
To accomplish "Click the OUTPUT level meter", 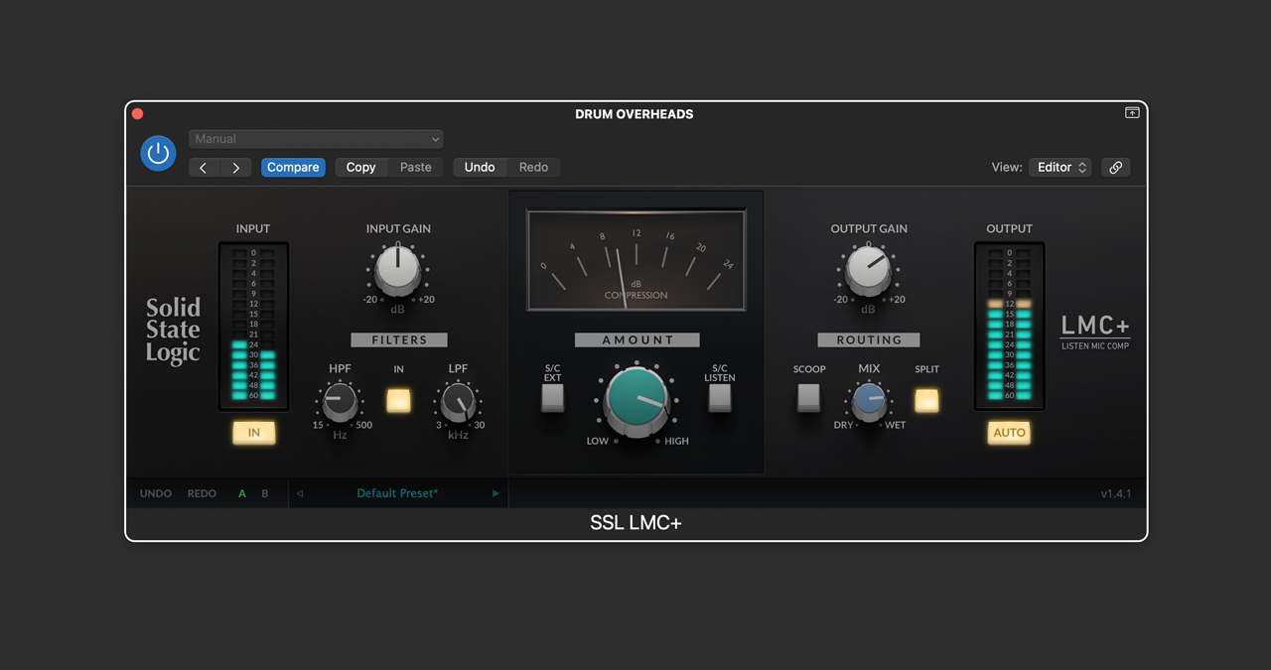I will click(x=1010, y=326).
